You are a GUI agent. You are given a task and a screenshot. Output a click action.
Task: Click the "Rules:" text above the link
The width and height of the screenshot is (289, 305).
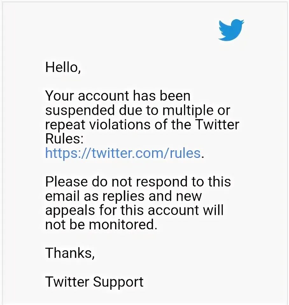point(64,139)
